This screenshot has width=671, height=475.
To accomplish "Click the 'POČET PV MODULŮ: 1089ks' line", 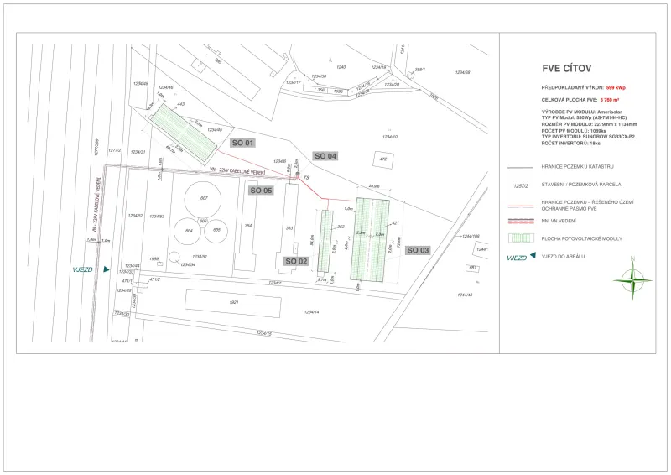I will coord(574,131).
